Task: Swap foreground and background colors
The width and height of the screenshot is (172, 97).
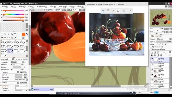Action: [27, 34]
